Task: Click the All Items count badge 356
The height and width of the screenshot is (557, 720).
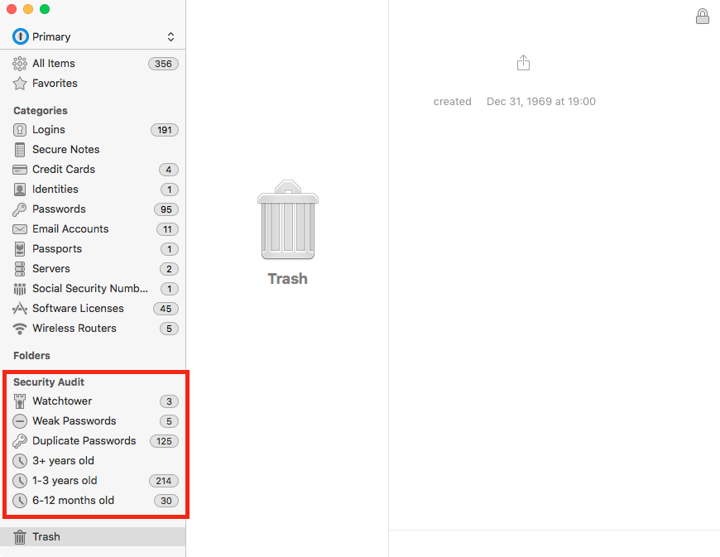Action: coord(163,64)
